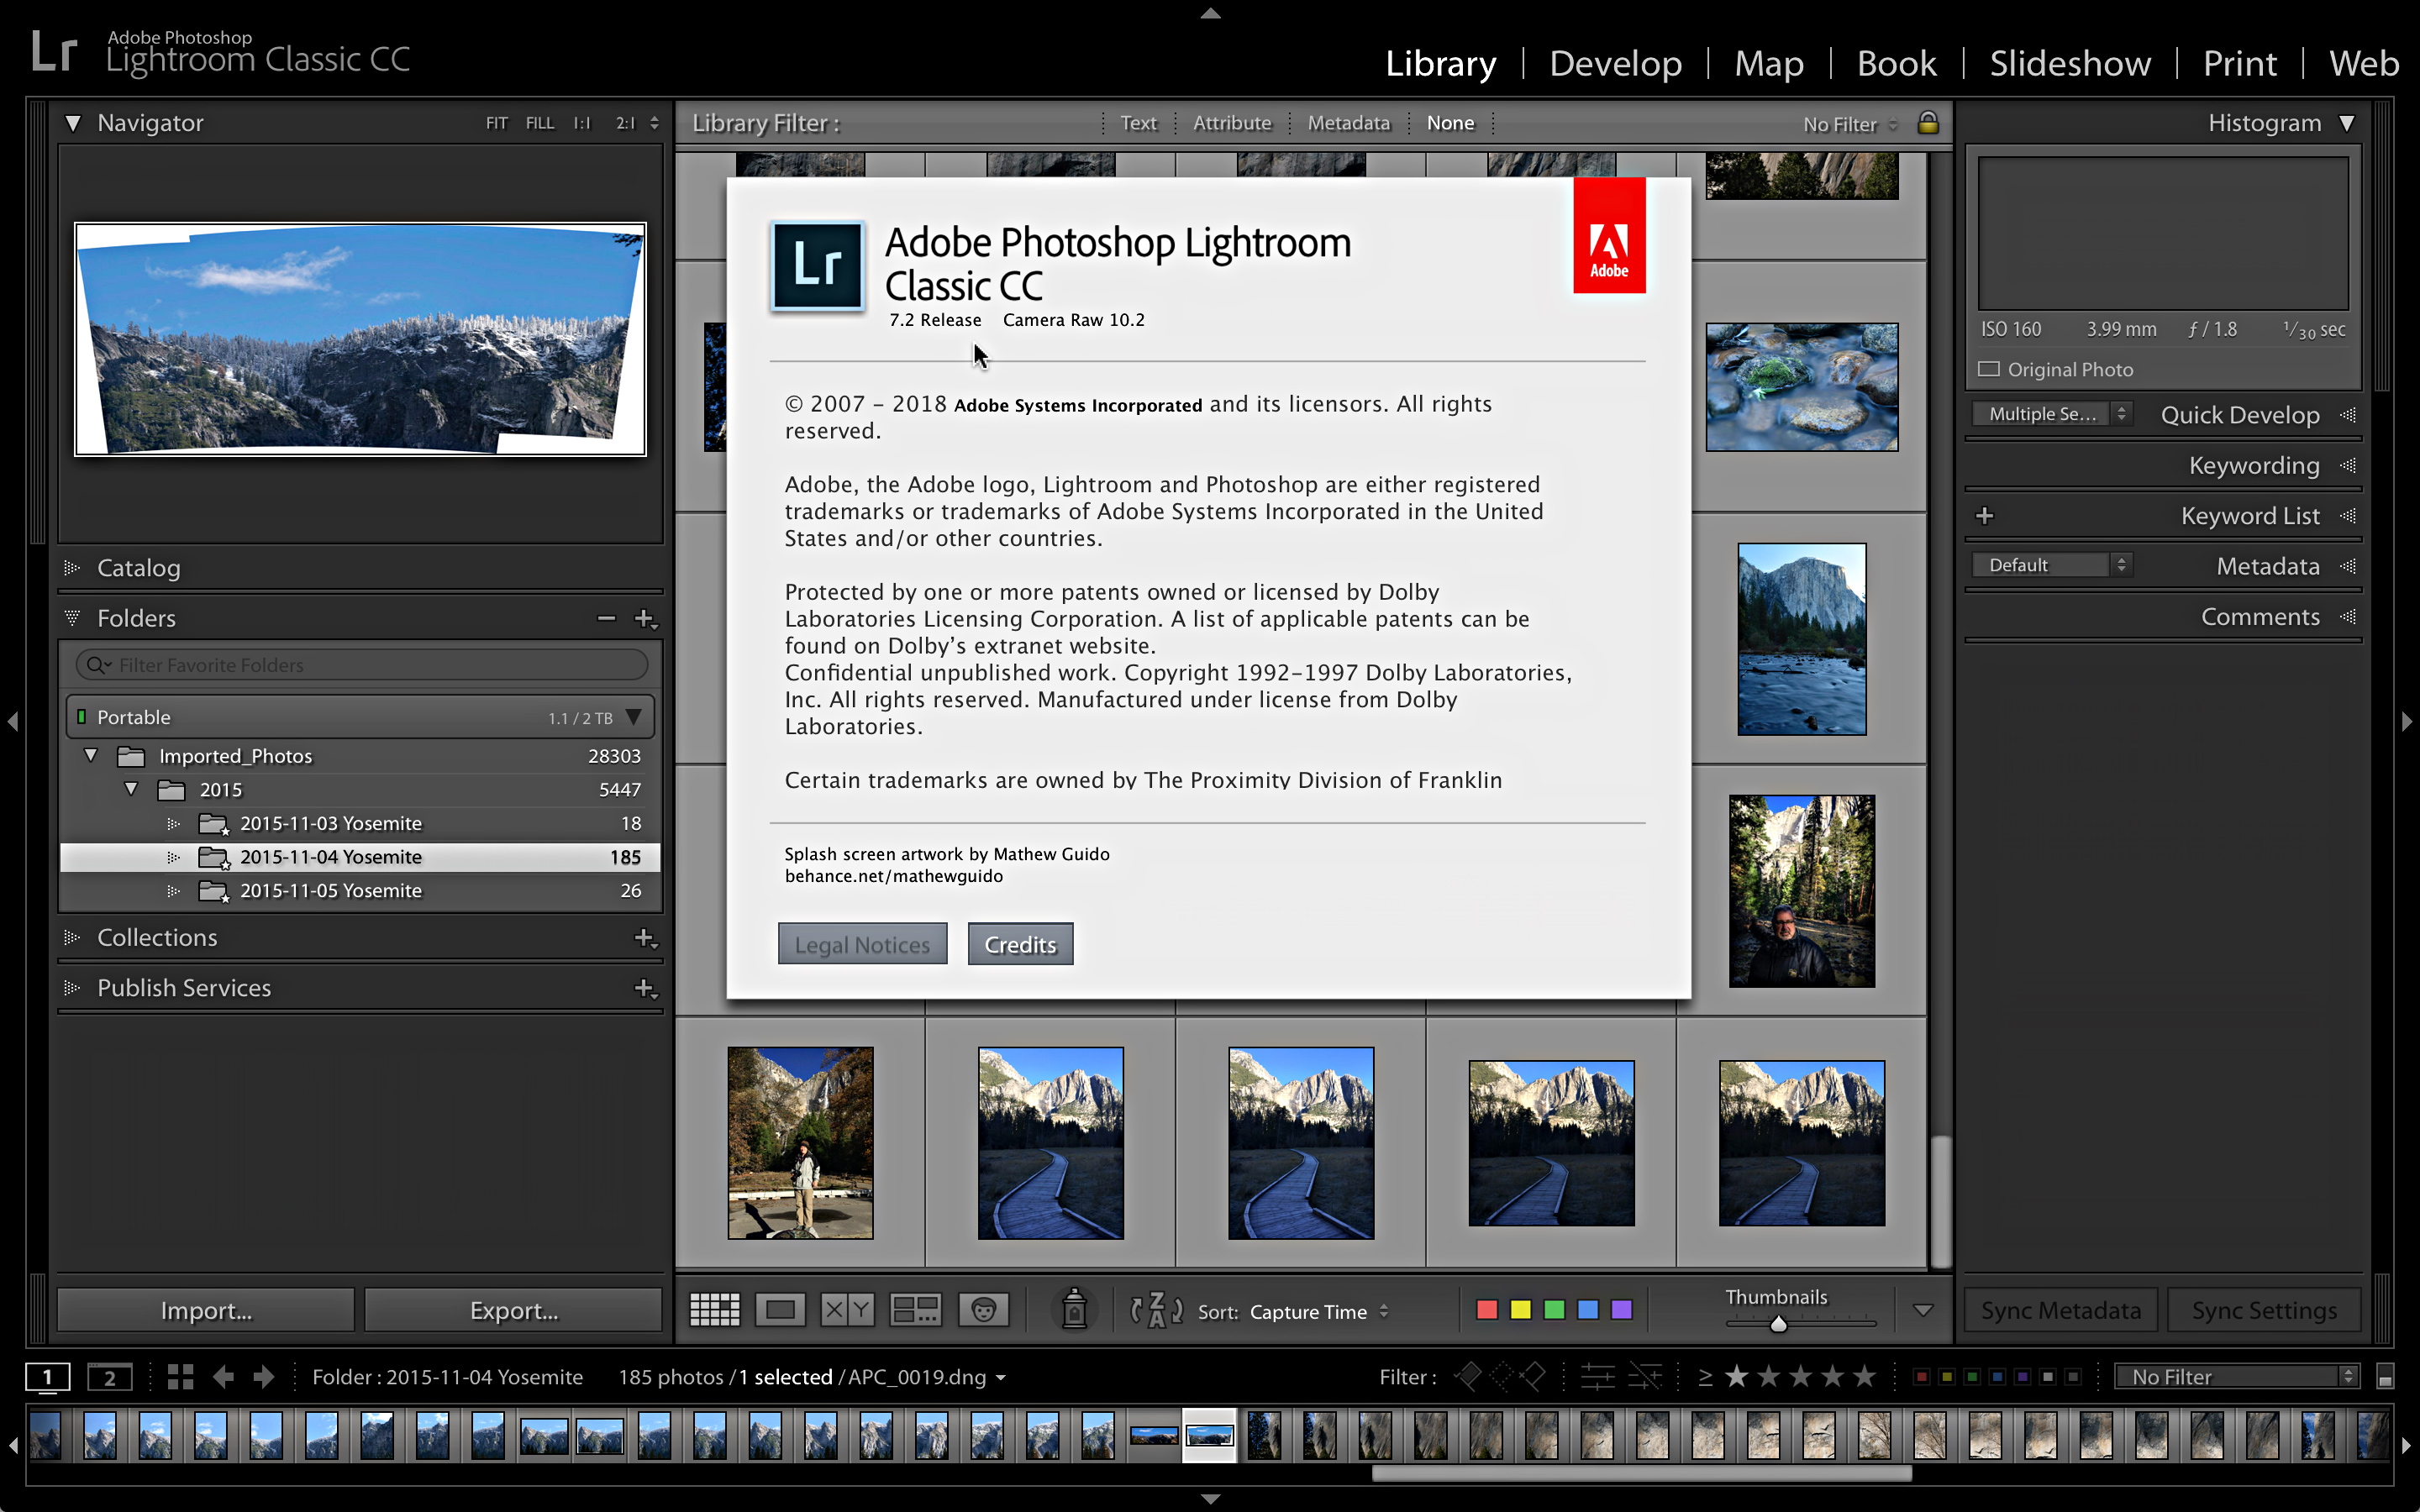Click the sort ascending/descending icon

point(1155,1310)
